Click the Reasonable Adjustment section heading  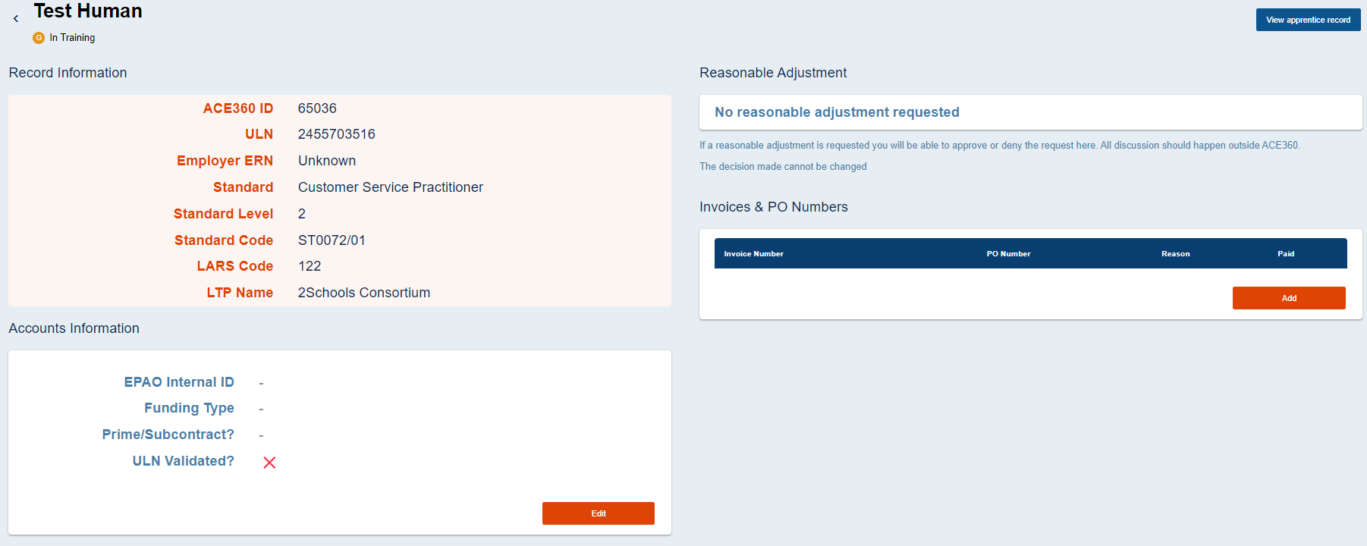coord(773,72)
